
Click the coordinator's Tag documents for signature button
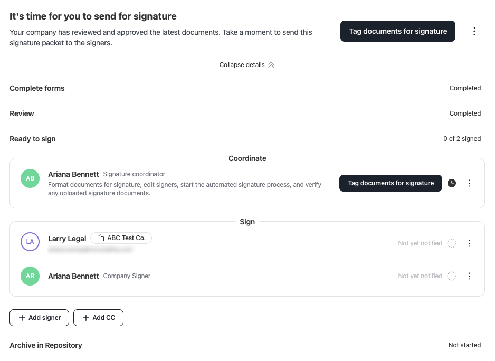(391, 183)
